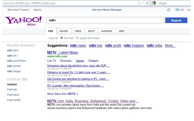Switch to the VIDEO tab
This screenshot has height=121, width=194.
coord(78,31)
